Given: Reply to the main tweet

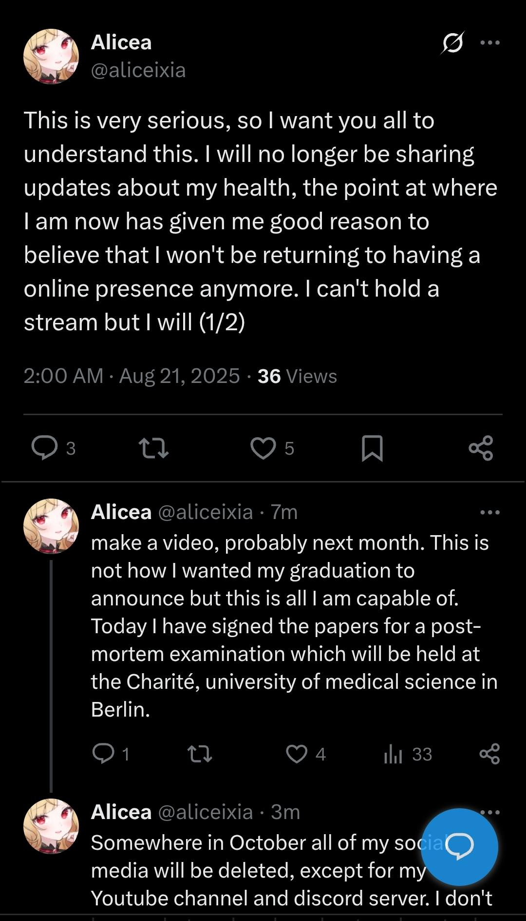Looking at the screenshot, I should [x=45, y=448].
